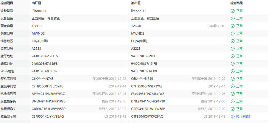Click the green check icon in 电池序列号 row
Screen dimensions: 268x123
pos(233,94)
